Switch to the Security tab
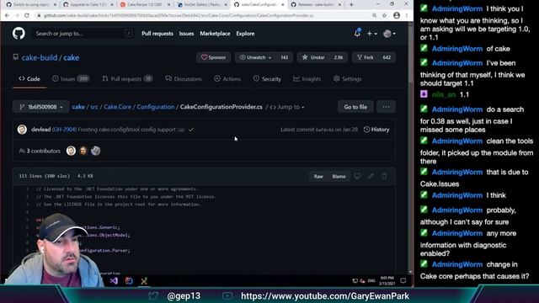The width and height of the screenshot is (539, 303). point(267,78)
